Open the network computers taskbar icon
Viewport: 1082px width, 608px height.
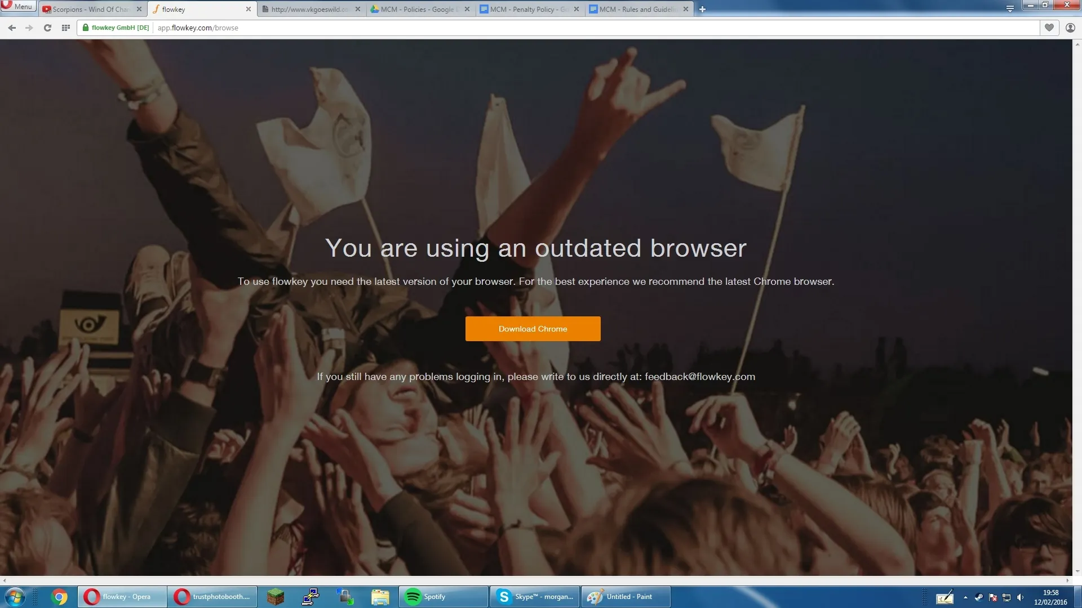point(311,597)
